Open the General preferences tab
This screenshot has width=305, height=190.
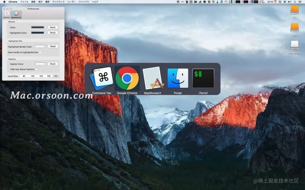pyautogui.click(x=6, y=15)
